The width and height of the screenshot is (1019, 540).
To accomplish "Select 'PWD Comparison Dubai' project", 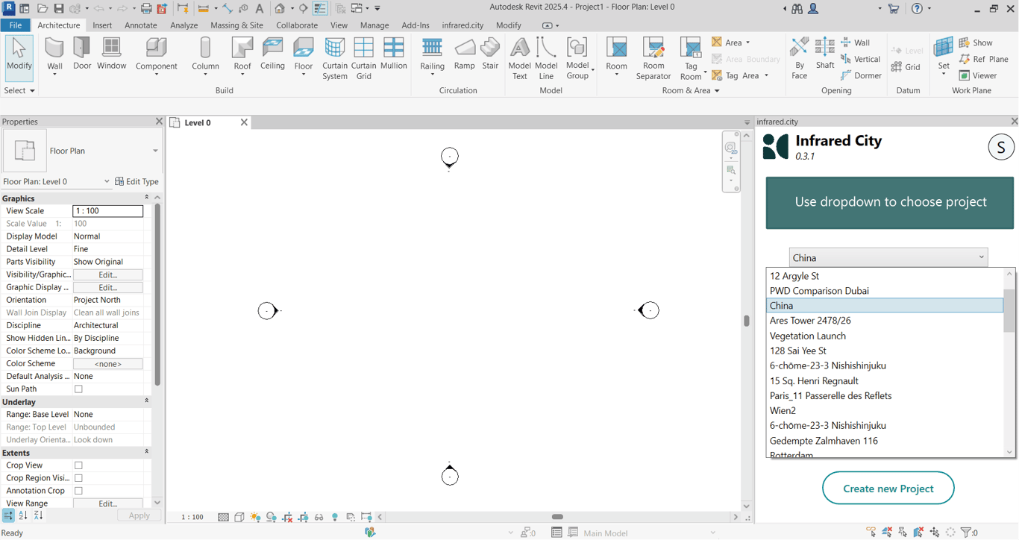I will pyautogui.click(x=885, y=291).
